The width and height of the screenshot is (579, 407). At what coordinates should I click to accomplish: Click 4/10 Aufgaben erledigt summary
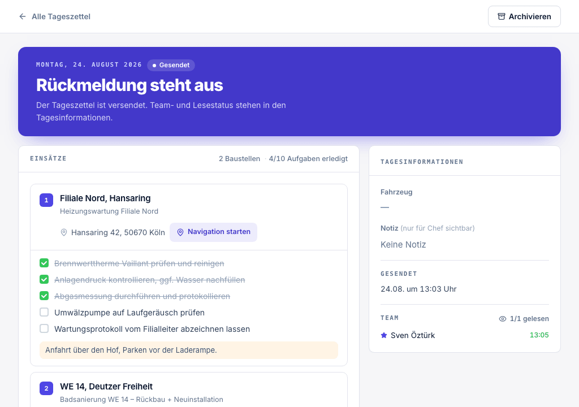[308, 159]
